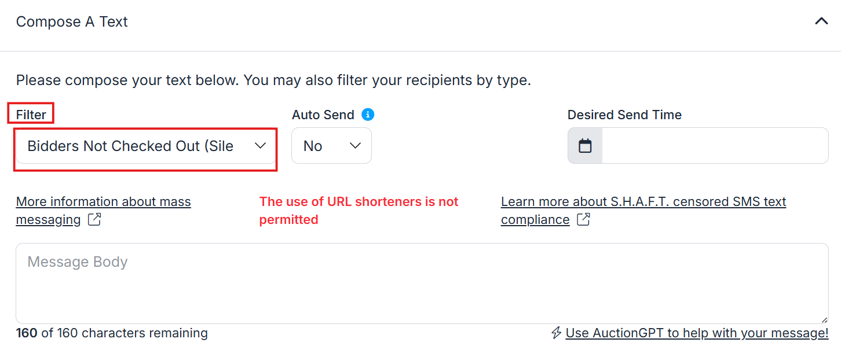Use AuctionGPT to help with your message
Screen dimensions: 841x346
click(x=697, y=333)
